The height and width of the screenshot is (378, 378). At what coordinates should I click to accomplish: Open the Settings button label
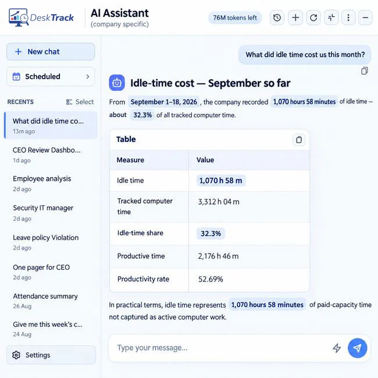(x=38, y=355)
